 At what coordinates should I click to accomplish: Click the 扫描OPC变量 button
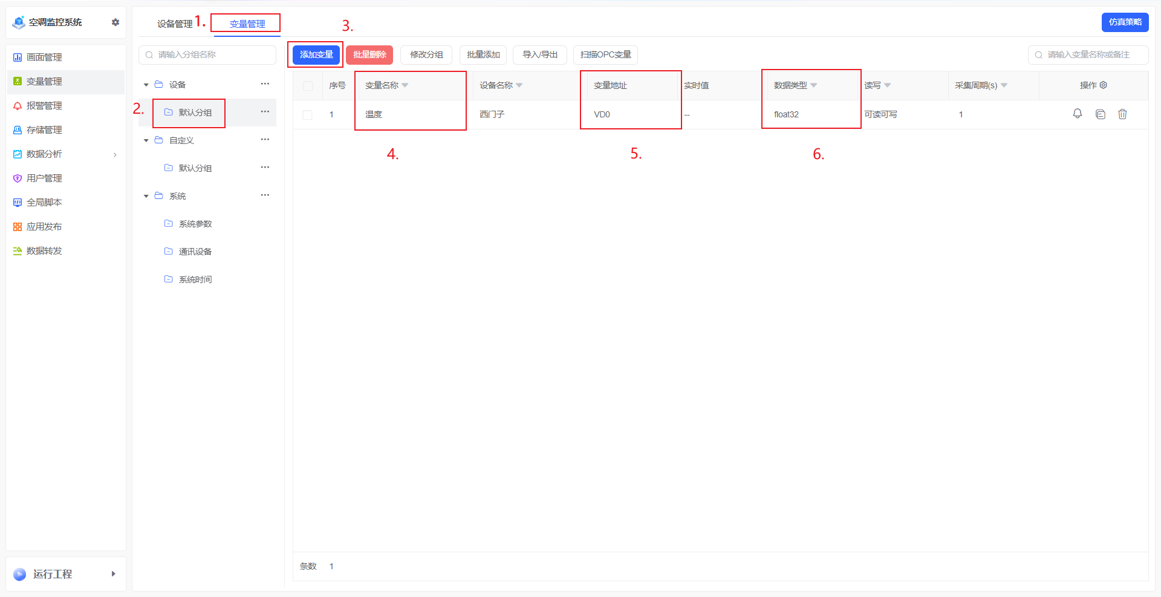click(605, 55)
